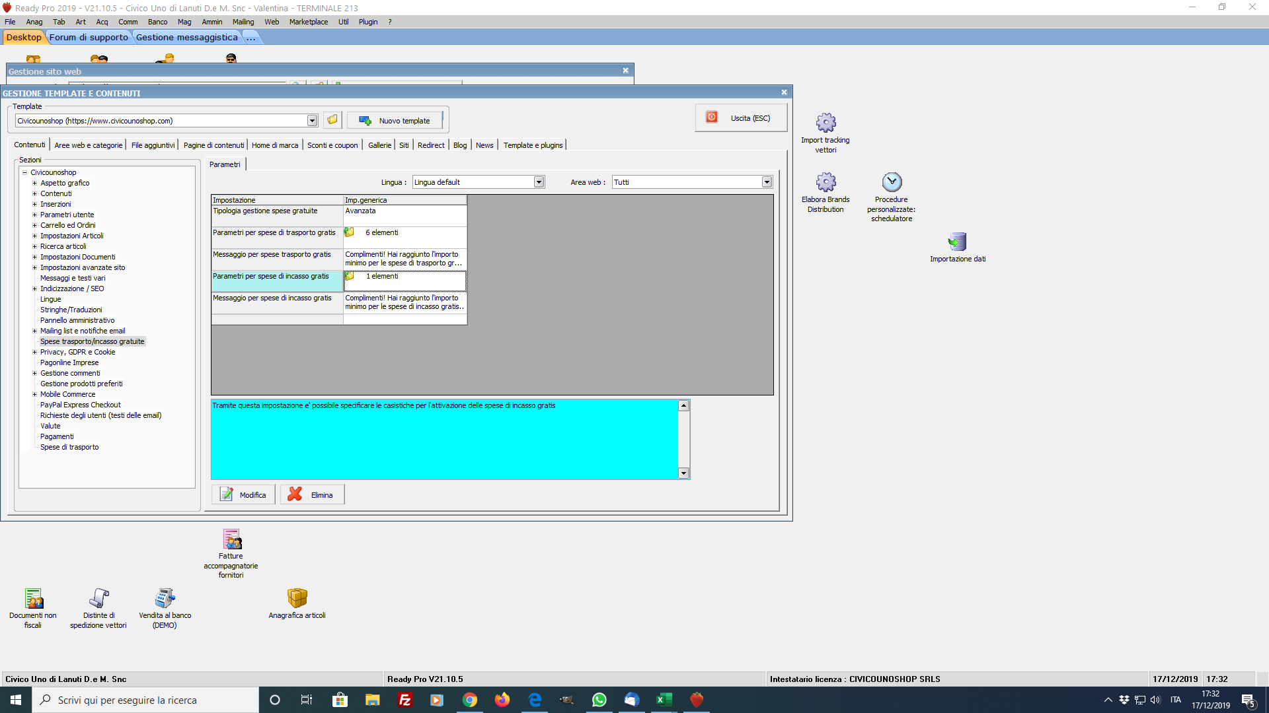1269x713 pixels.
Task: Switch to Forum di supporto tab
Action: pyautogui.click(x=89, y=38)
